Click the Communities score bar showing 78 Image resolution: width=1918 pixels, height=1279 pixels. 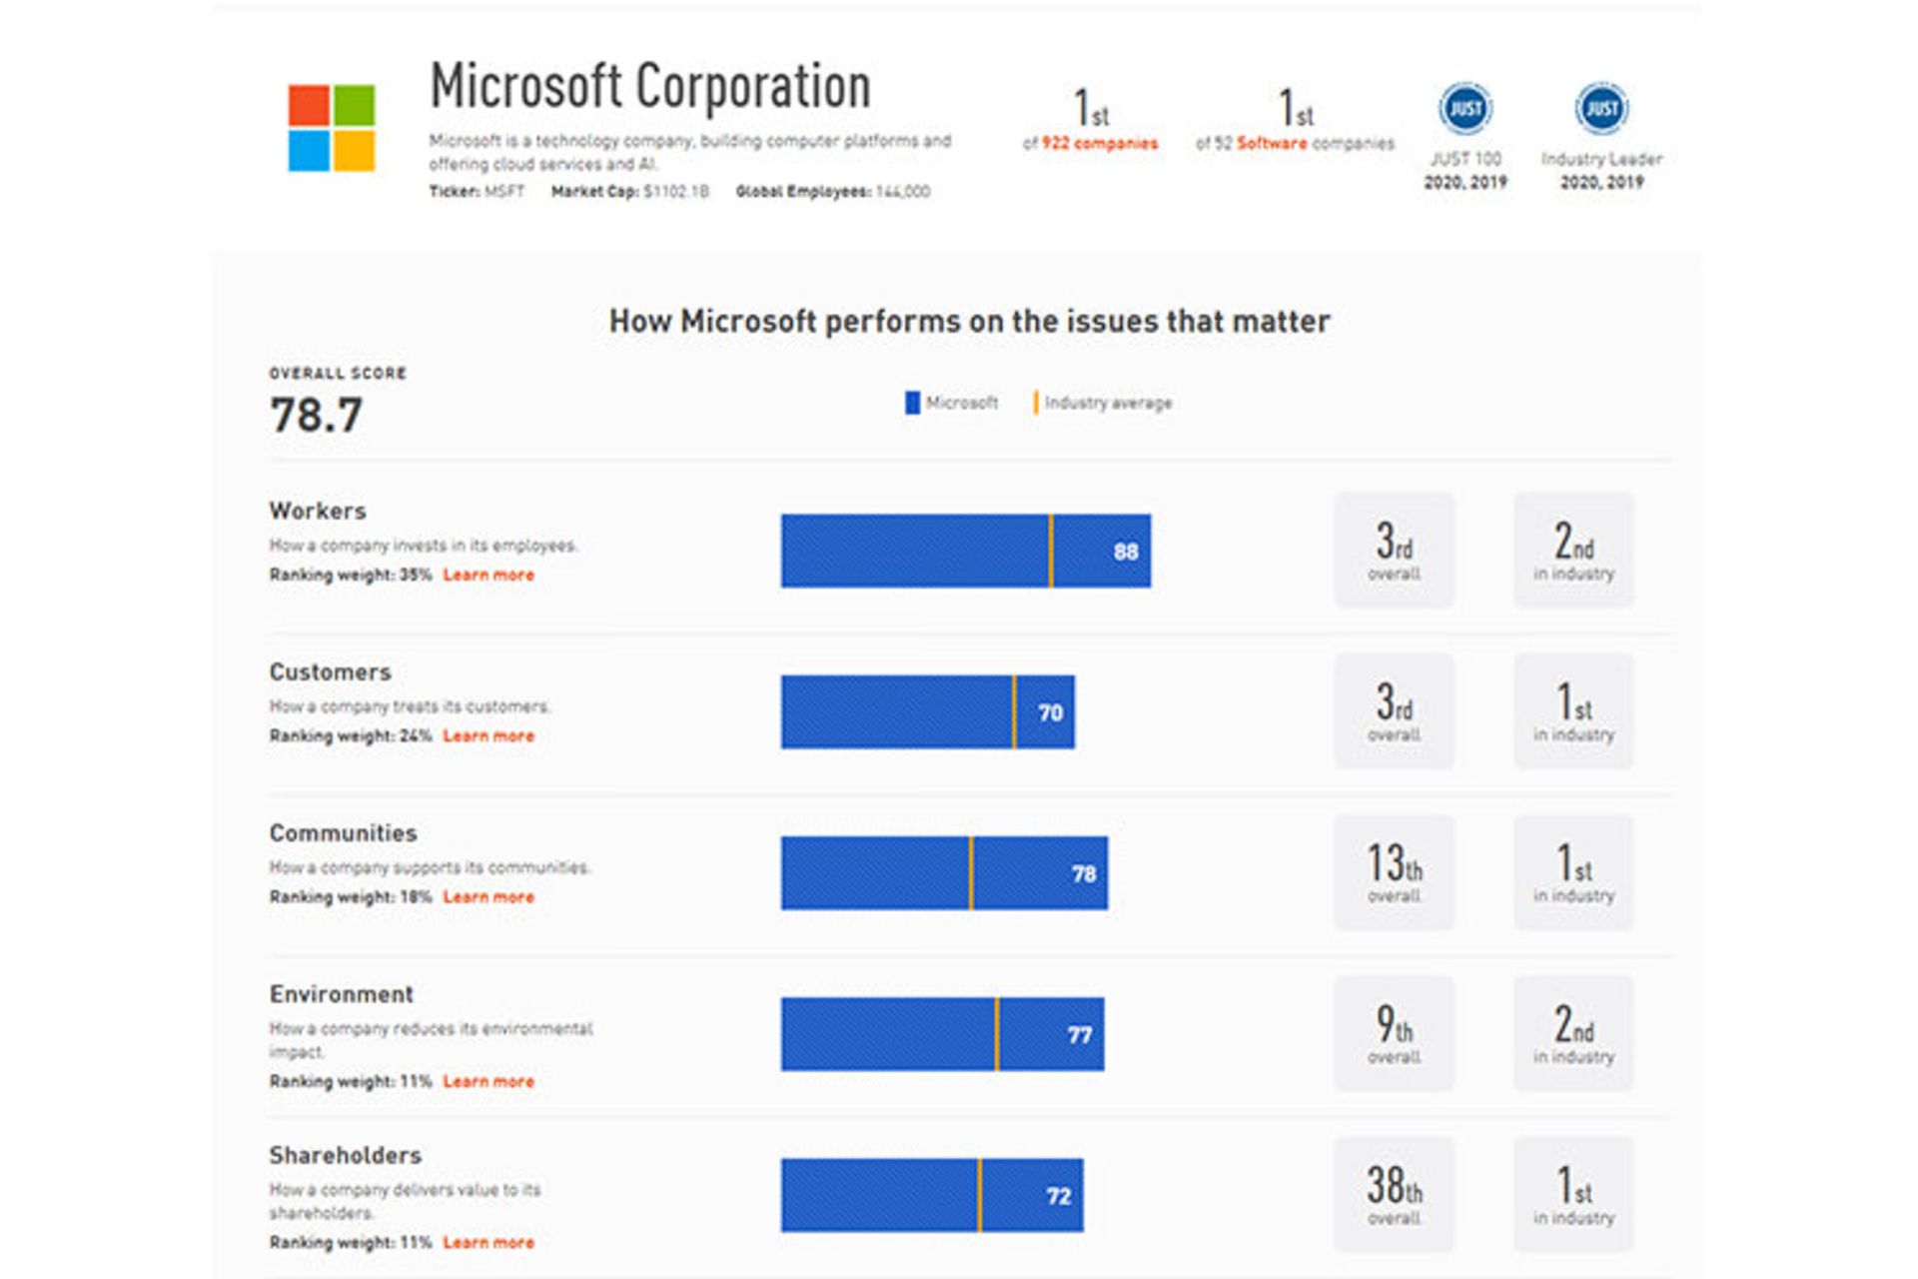click(x=944, y=873)
